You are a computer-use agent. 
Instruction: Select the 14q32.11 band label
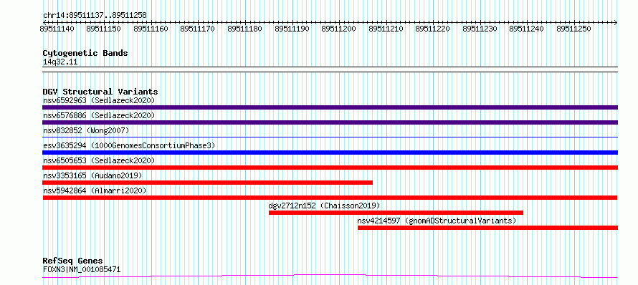coord(60,62)
